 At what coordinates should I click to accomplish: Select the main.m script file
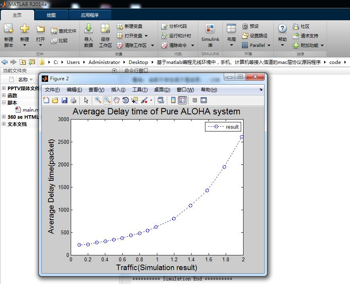[27, 110]
